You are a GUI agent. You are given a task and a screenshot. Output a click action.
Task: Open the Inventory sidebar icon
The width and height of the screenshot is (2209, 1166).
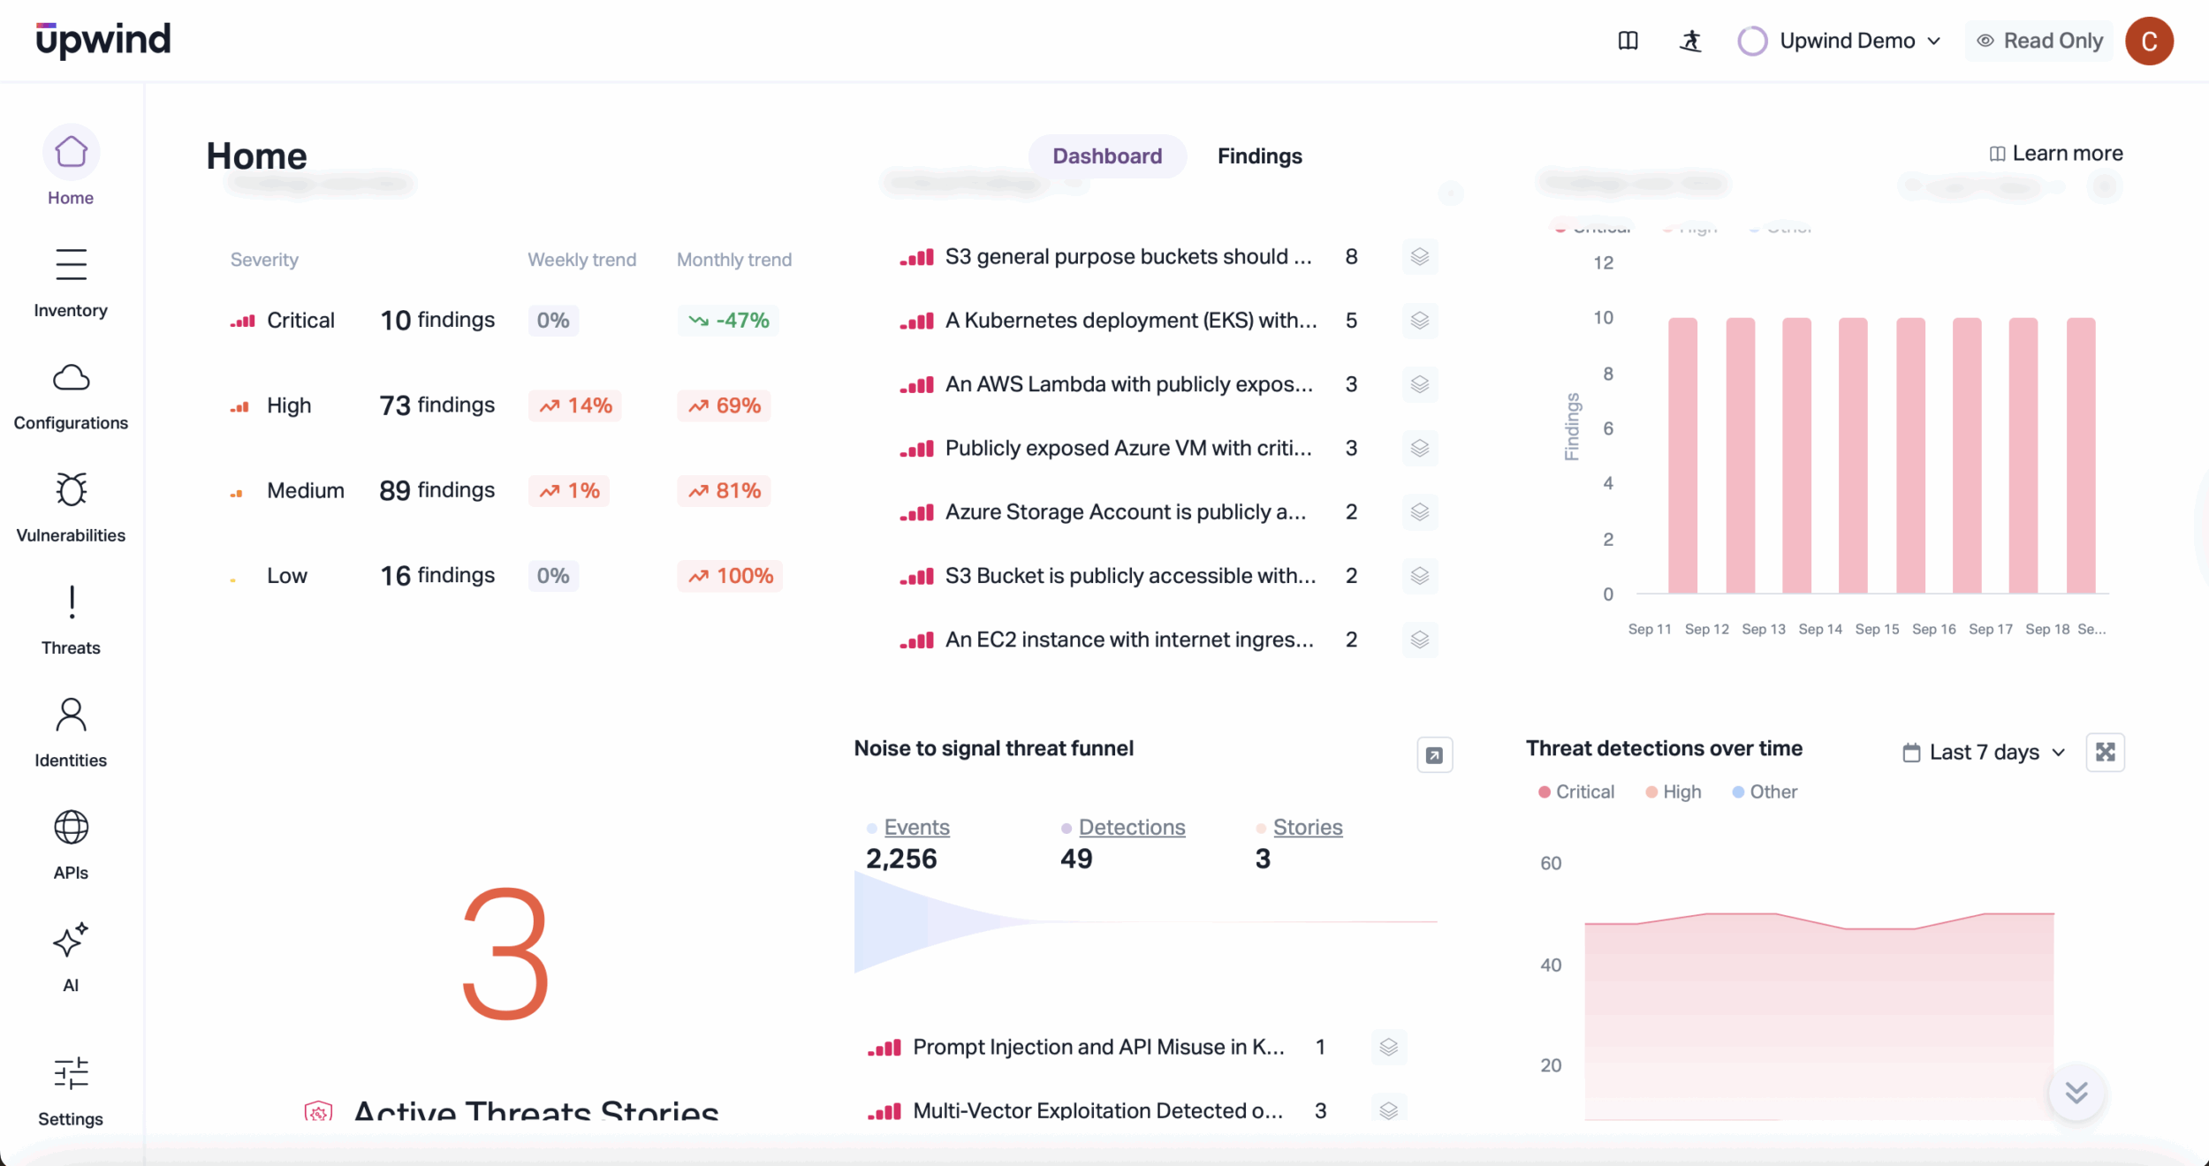coord(71,265)
